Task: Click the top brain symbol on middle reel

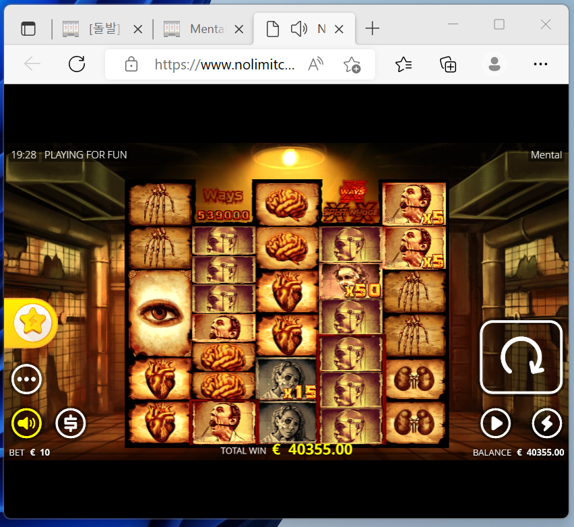Action: [287, 204]
